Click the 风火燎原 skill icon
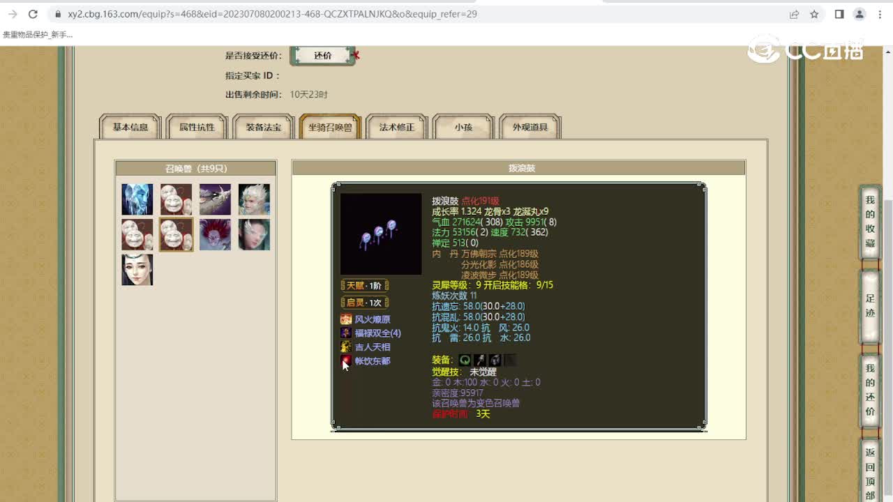Viewport: 893px width, 502px height. pos(346,319)
